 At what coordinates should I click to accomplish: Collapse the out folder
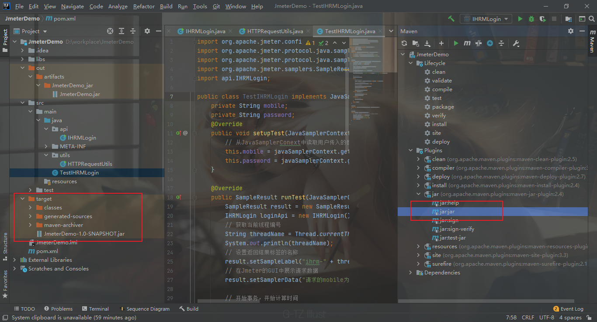[23, 68]
